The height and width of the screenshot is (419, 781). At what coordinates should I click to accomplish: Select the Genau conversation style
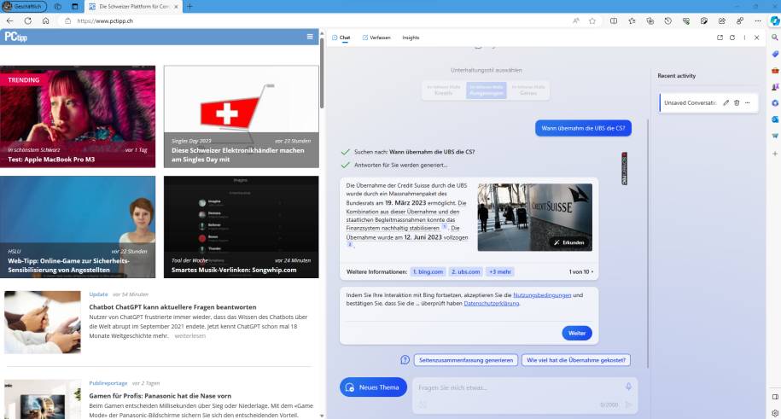(x=528, y=90)
